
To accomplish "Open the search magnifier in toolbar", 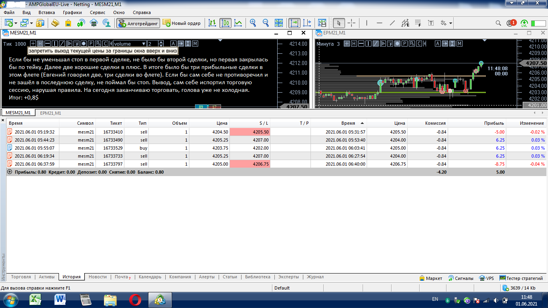I will [499, 23].
